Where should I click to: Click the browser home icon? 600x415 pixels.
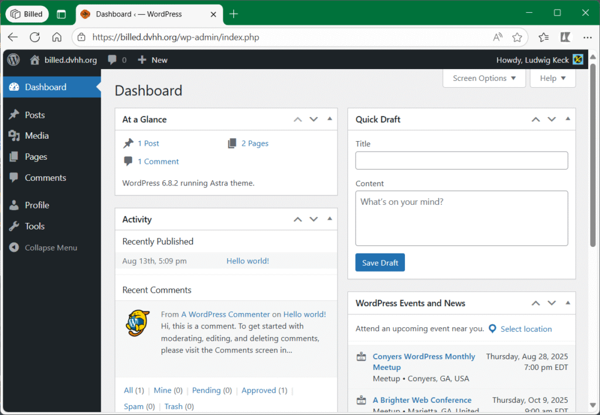(x=57, y=37)
